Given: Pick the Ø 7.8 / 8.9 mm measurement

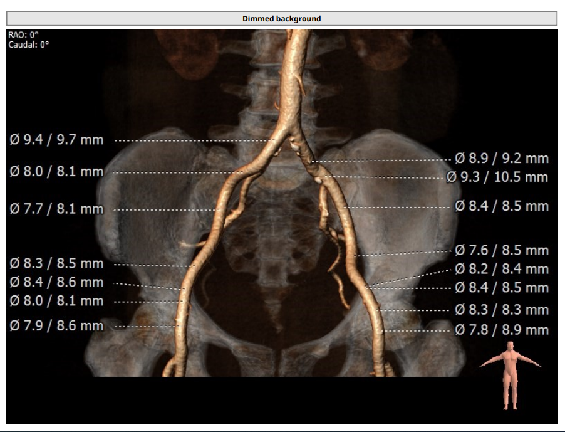Looking at the screenshot, I should 501,330.
